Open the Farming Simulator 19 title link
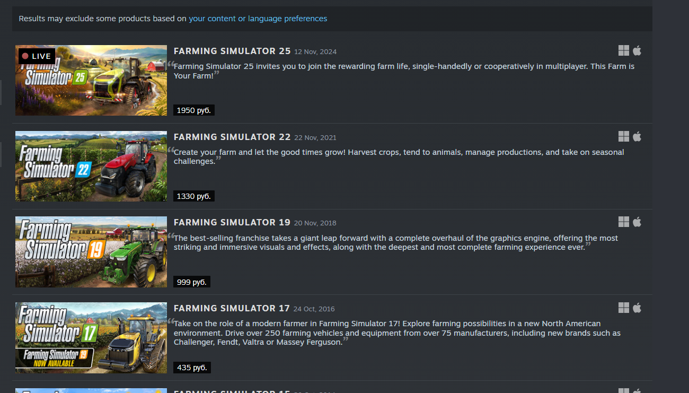This screenshot has height=393, width=689. point(232,222)
